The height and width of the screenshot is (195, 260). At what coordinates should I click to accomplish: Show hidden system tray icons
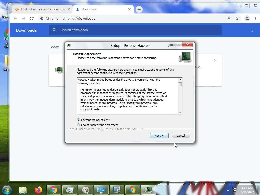228,190
